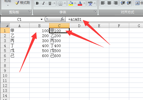
Task: Click the Format Painter (格式刷) button
Action: pyautogui.click(x=22, y=3)
